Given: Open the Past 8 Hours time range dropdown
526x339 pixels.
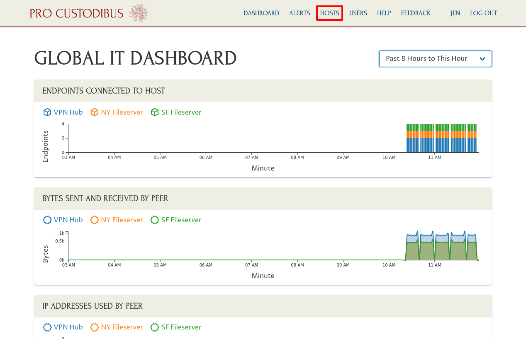Looking at the screenshot, I should [x=436, y=59].
